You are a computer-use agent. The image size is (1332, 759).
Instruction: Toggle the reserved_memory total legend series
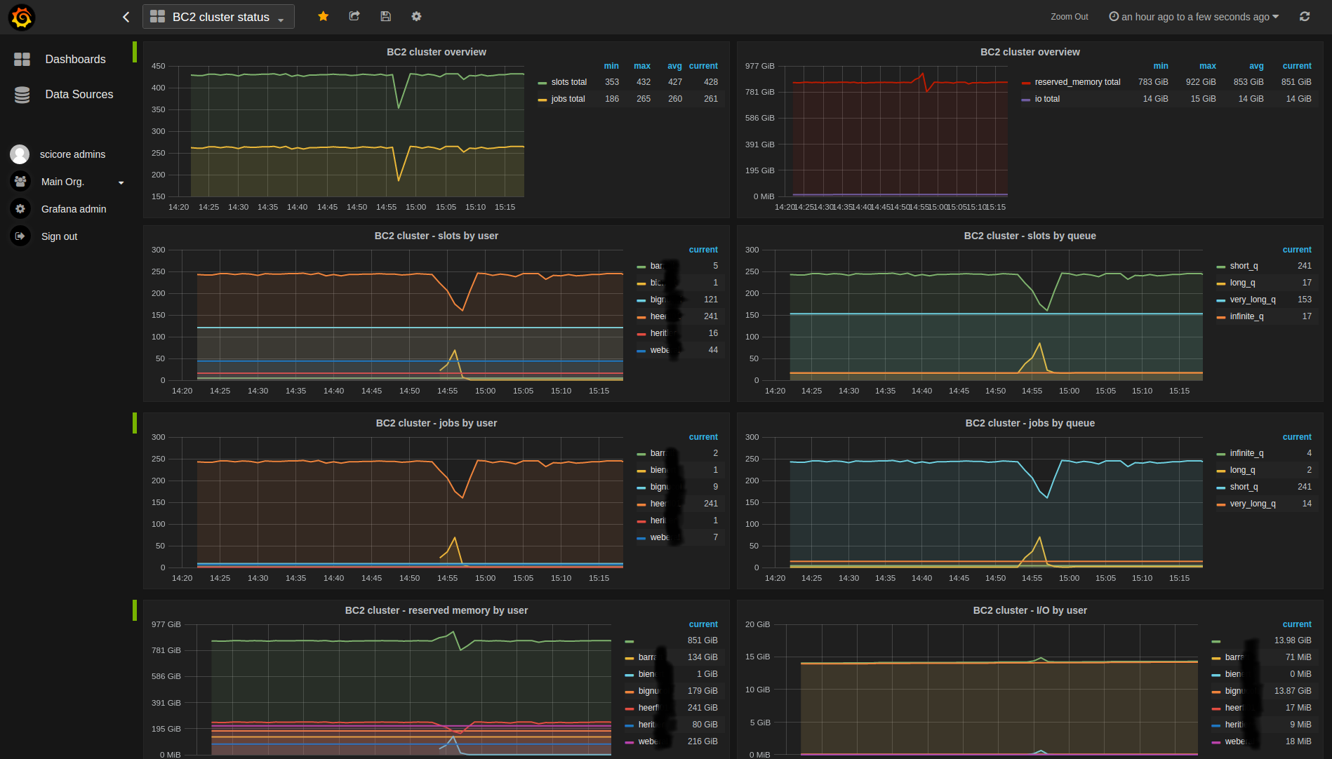pyautogui.click(x=1077, y=82)
